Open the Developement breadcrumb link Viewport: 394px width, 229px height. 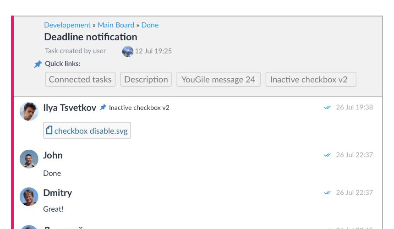67,25
